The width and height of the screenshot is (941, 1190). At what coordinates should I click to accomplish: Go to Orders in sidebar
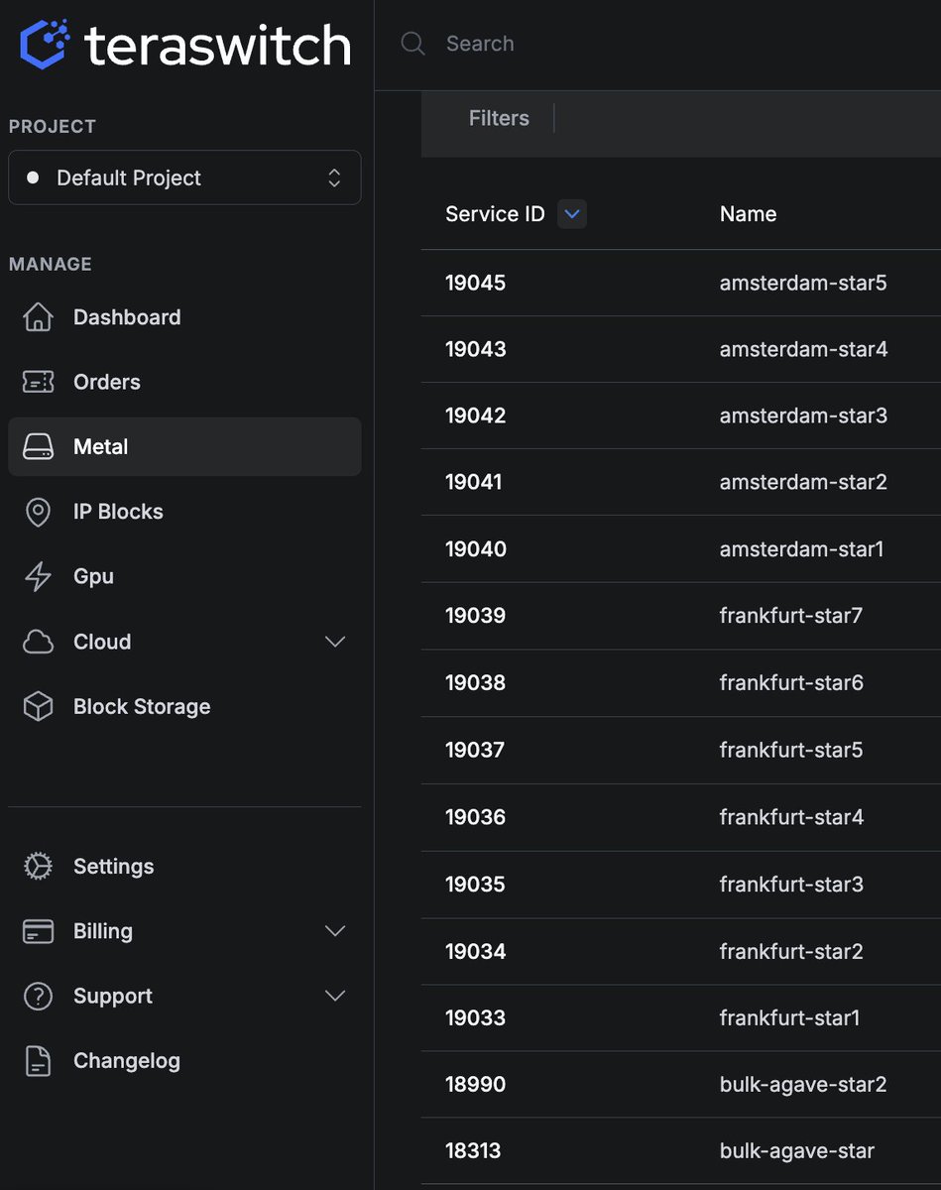tap(106, 382)
